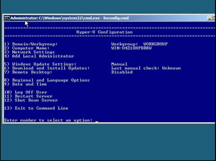Click Regional and Language Options
The width and height of the screenshot is (216, 161).
pos(47,80)
